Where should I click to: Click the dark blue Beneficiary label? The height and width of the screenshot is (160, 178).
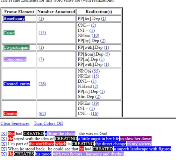14,18
